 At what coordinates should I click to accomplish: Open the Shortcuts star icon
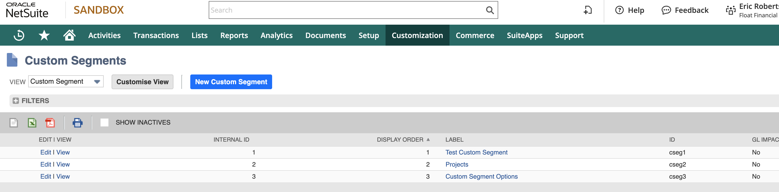tap(44, 35)
